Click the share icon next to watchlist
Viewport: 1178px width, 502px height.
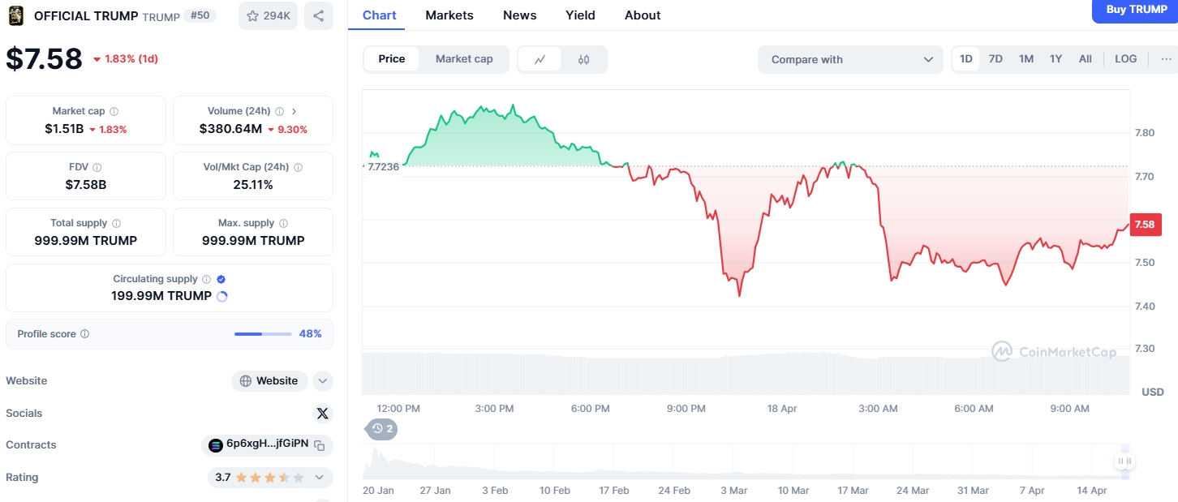(x=319, y=15)
